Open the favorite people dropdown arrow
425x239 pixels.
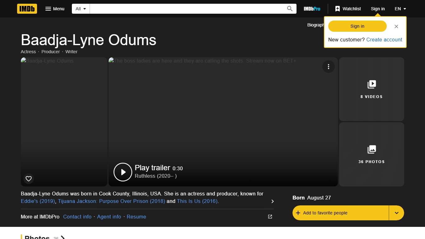pos(396,213)
